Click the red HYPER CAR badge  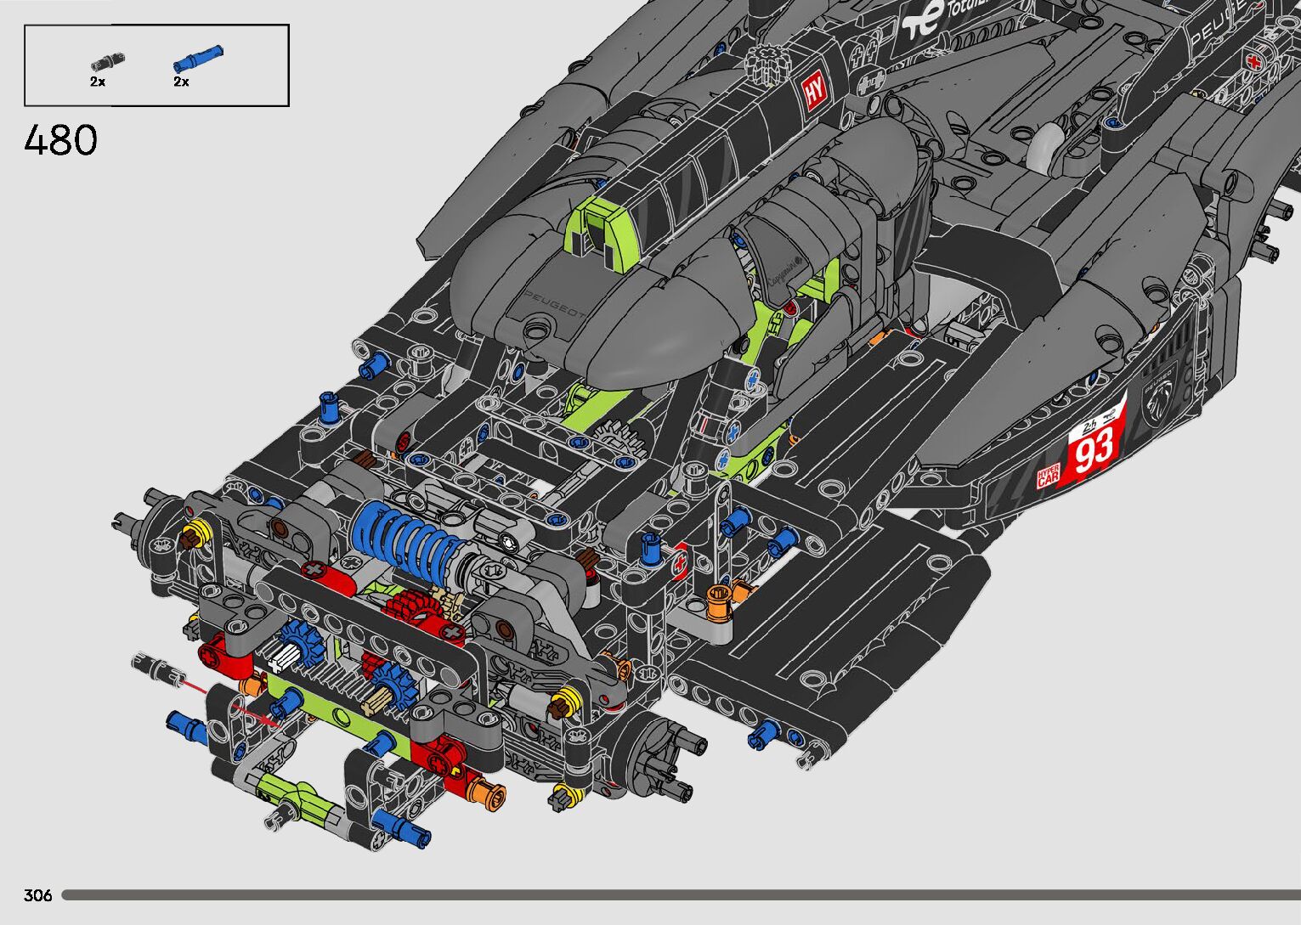coord(1049,477)
